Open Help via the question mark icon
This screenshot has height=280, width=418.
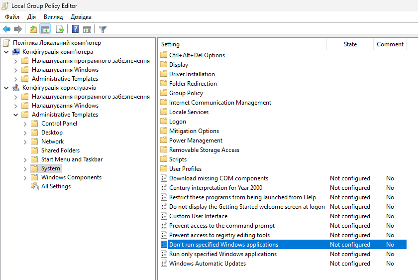(75, 29)
